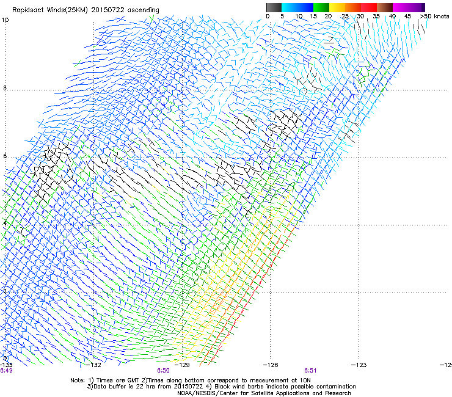Select the brown 35-40 knots legend segment
The width and height of the screenshot is (452, 397).
(x=384, y=8)
